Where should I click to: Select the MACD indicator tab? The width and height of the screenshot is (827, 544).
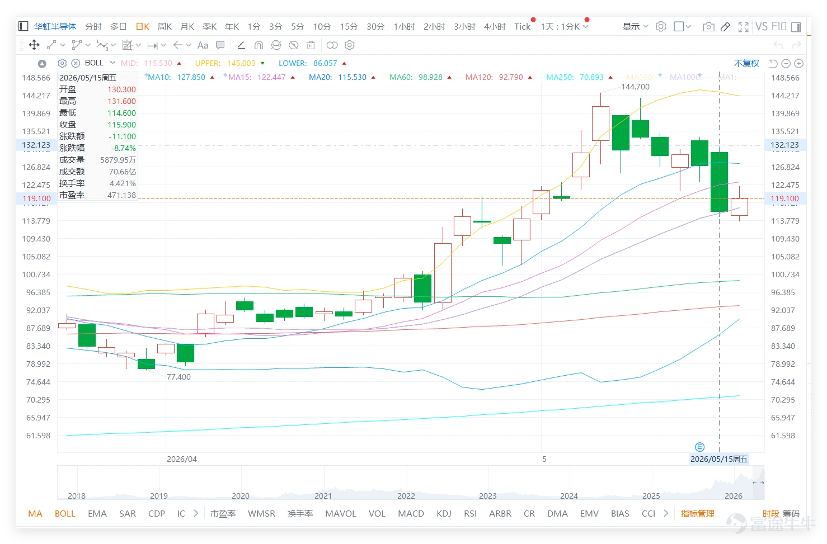(411, 513)
